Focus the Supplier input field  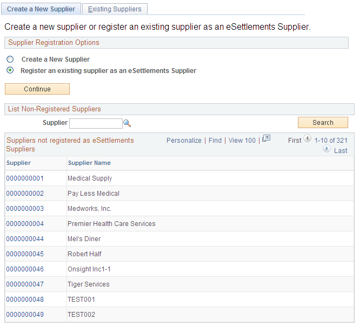click(96, 123)
